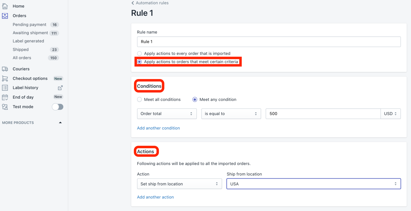This screenshot has width=411, height=211.
Task: Open the USD currency dropdown
Action: pos(390,114)
